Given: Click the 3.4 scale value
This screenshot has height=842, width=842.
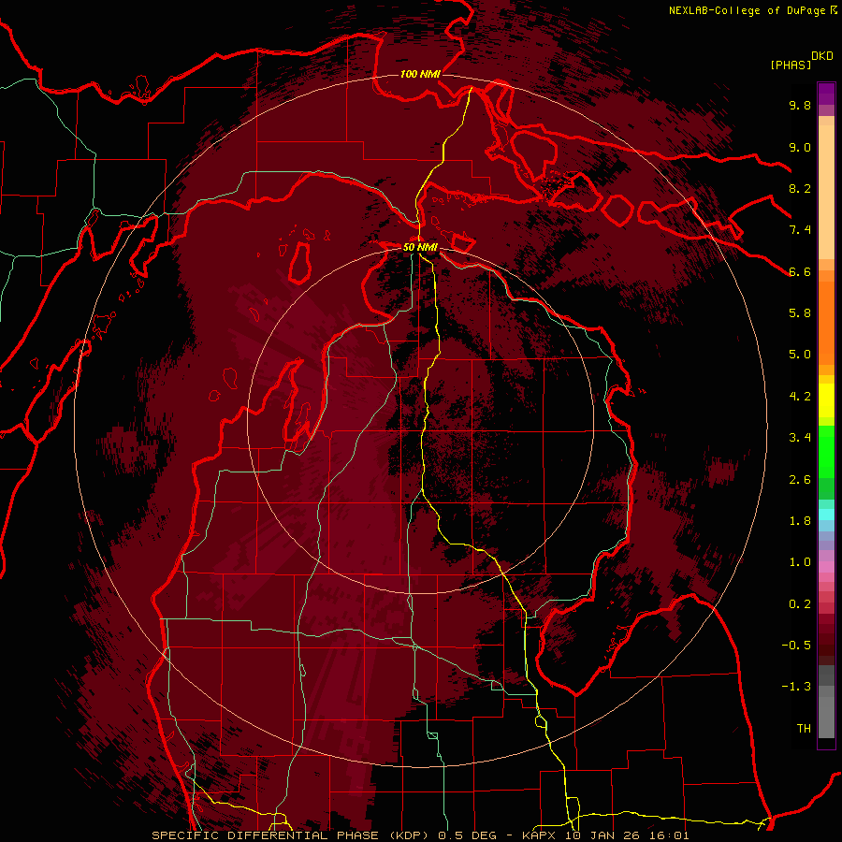Looking at the screenshot, I should pyautogui.click(x=800, y=438).
